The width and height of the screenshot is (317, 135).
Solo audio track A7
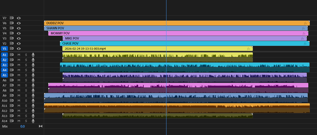point(26,85)
